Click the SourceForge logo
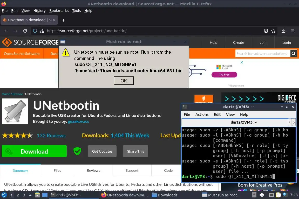Screen dimensions: 299x199 (x=31, y=42)
